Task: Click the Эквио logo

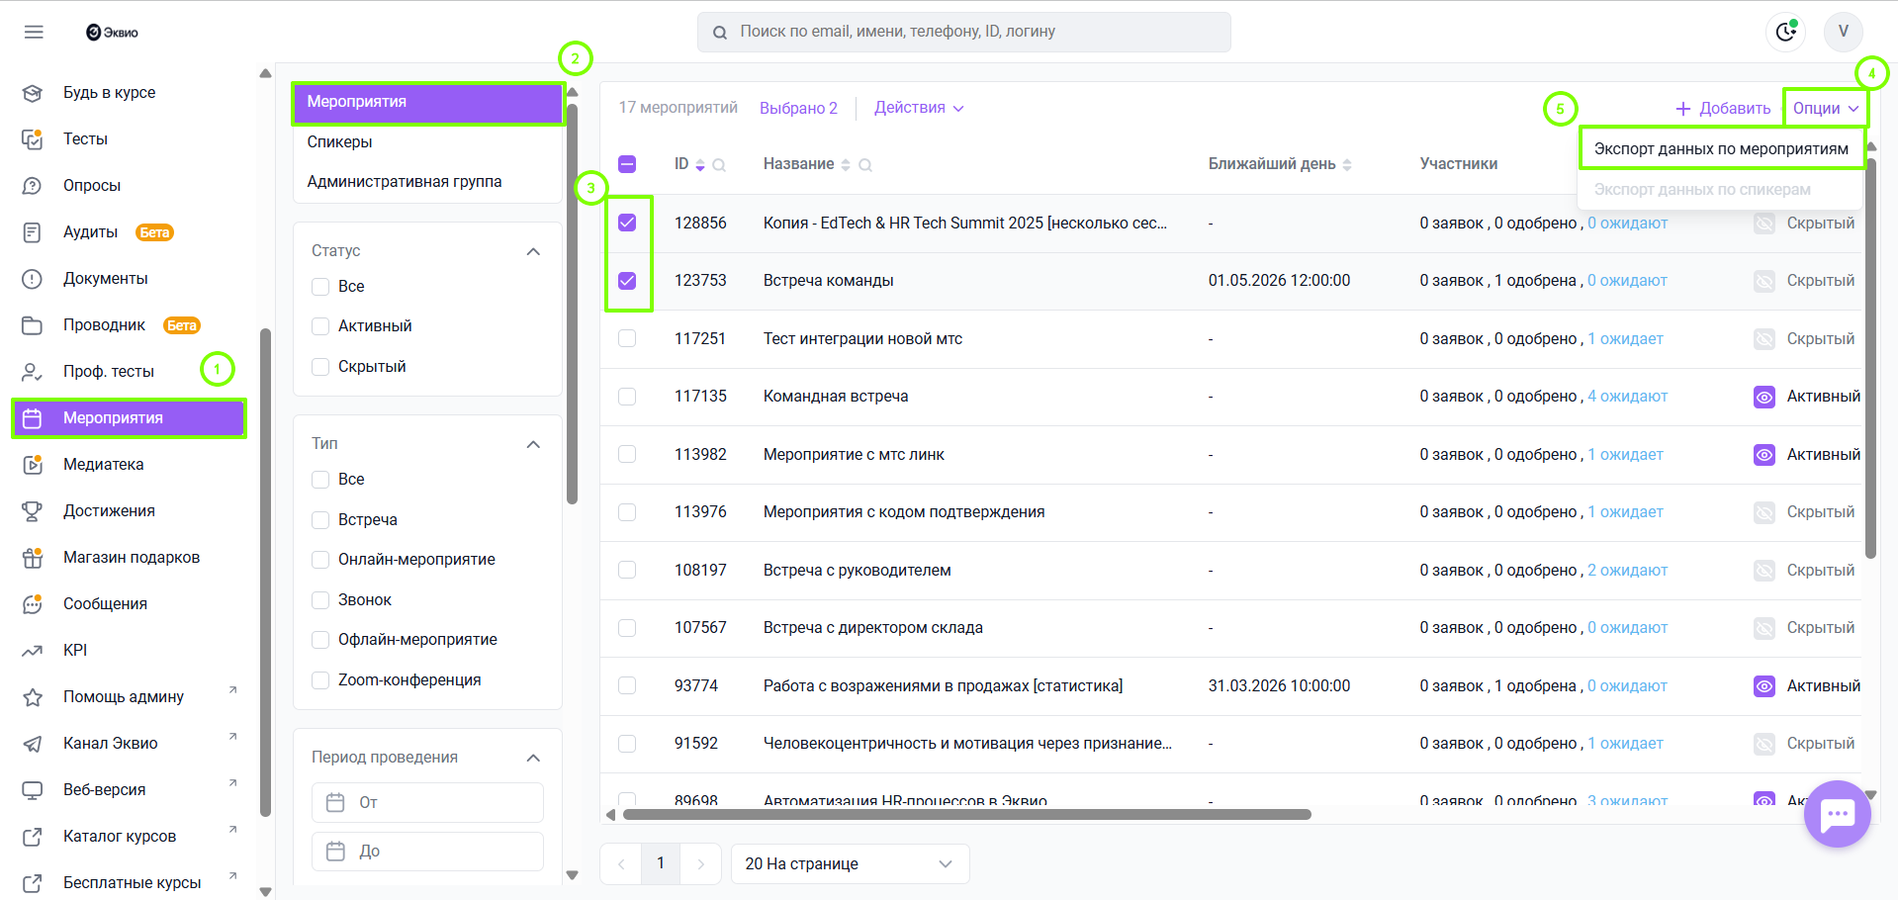Action: tap(112, 32)
